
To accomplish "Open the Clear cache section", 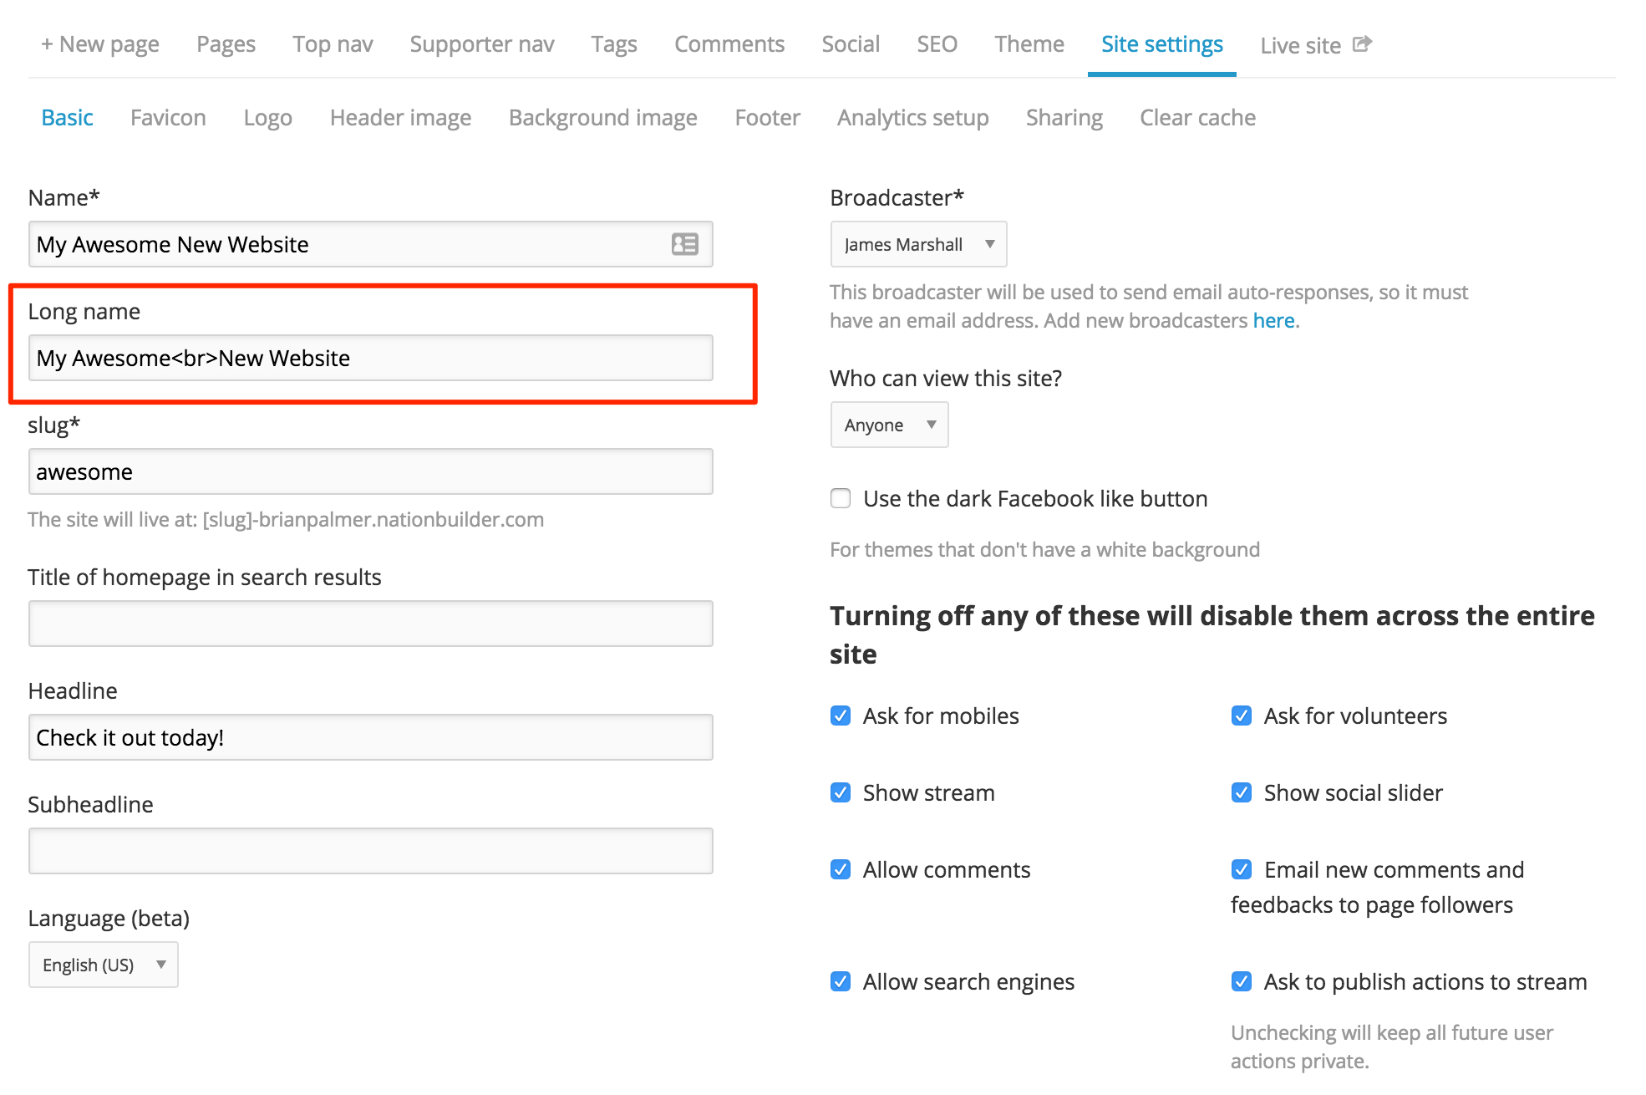I will point(1197,117).
